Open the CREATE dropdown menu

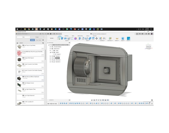(x=67, y=41)
